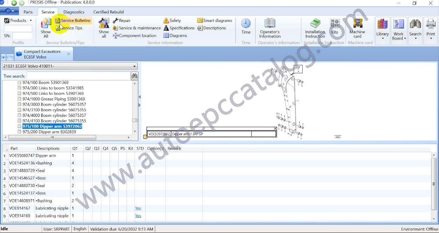Click the Time clock icon
439x233 pixels.
pos(246,24)
